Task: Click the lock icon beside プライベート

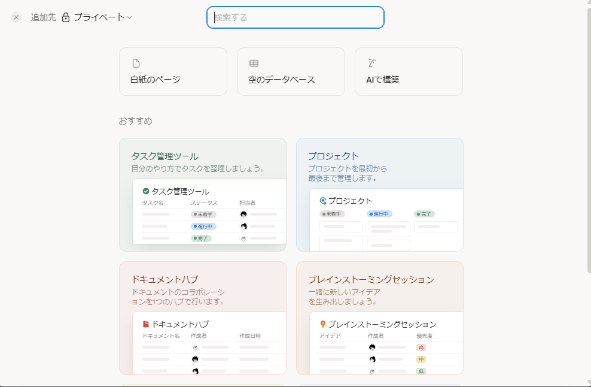Action: point(66,17)
